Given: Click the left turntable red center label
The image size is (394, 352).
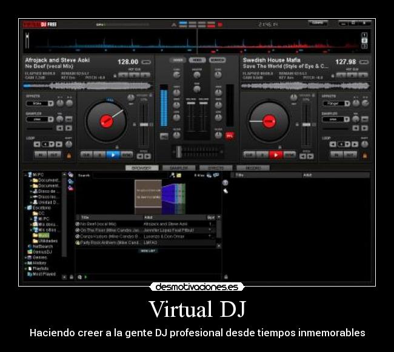Looking at the screenshot, I should [106, 121].
